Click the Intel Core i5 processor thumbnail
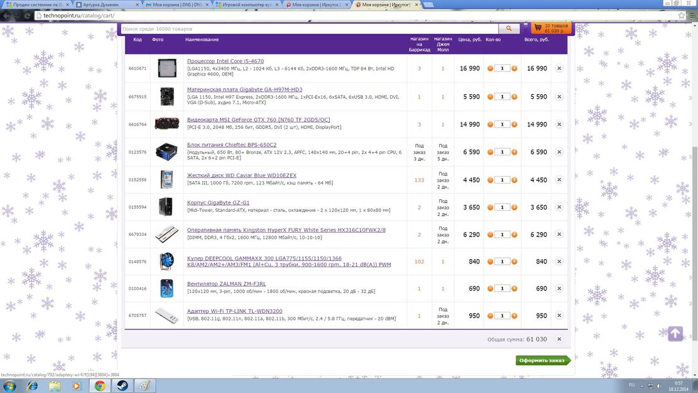The width and height of the screenshot is (698, 393). (x=167, y=68)
